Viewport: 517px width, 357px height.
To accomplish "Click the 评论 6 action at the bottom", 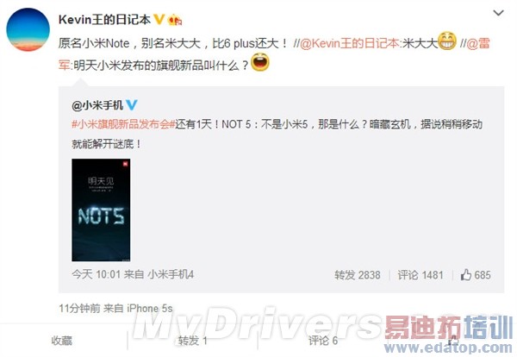I will (323, 341).
